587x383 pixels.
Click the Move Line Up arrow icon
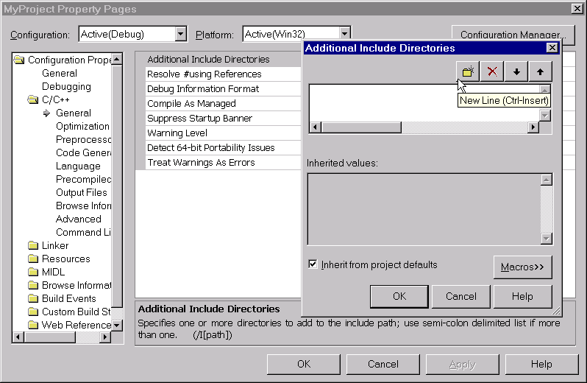(x=540, y=71)
